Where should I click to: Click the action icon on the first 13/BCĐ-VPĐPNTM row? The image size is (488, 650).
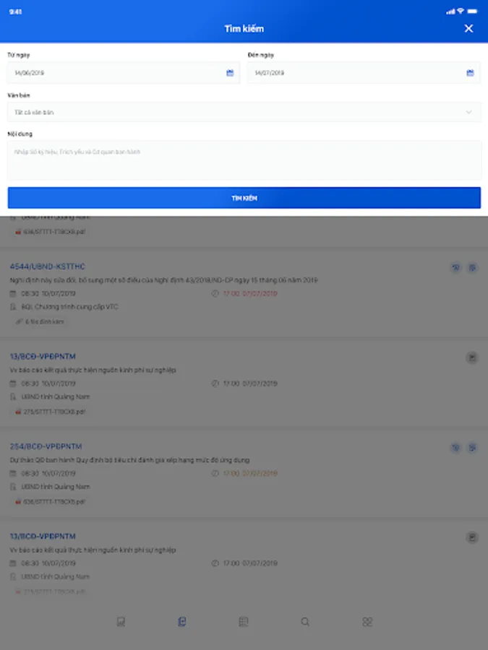coord(472,357)
